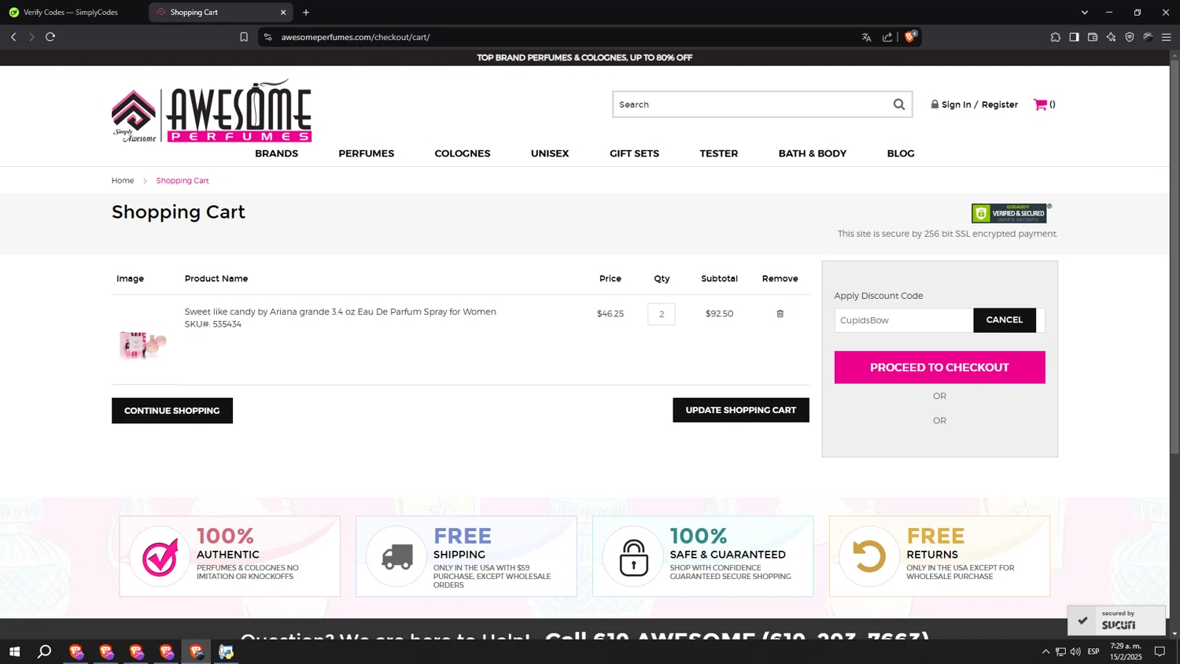Click CANCEL discount code button
Image resolution: width=1180 pixels, height=664 pixels.
point(1005,320)
